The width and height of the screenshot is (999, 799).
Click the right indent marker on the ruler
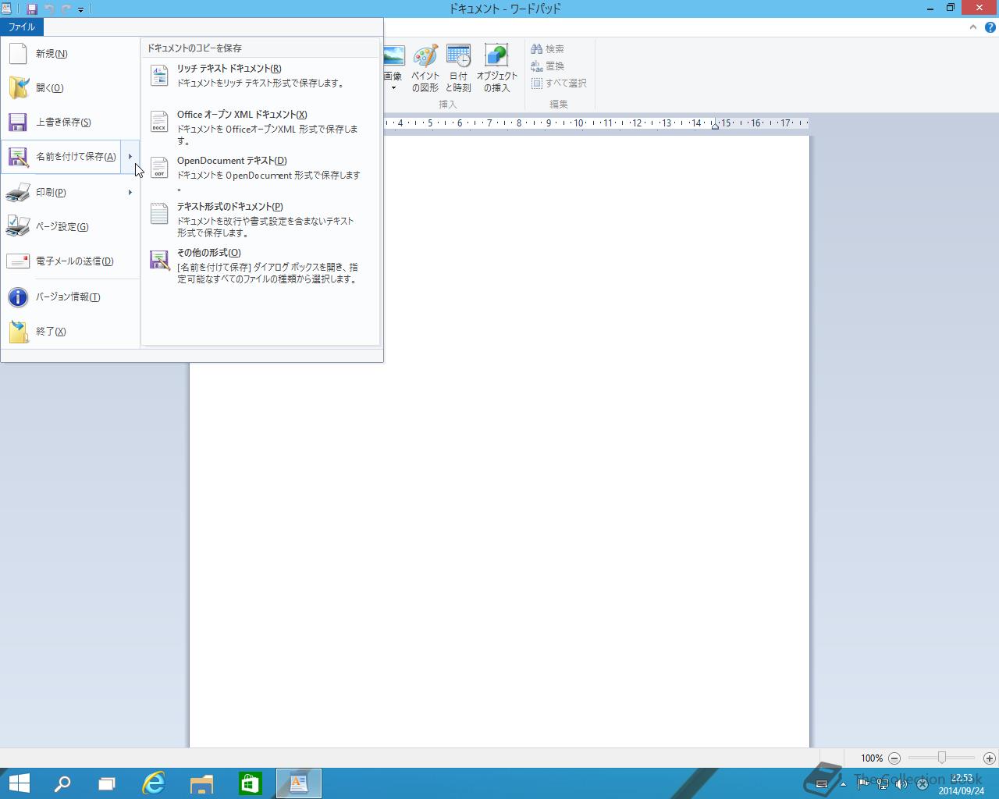pos(715,126)
